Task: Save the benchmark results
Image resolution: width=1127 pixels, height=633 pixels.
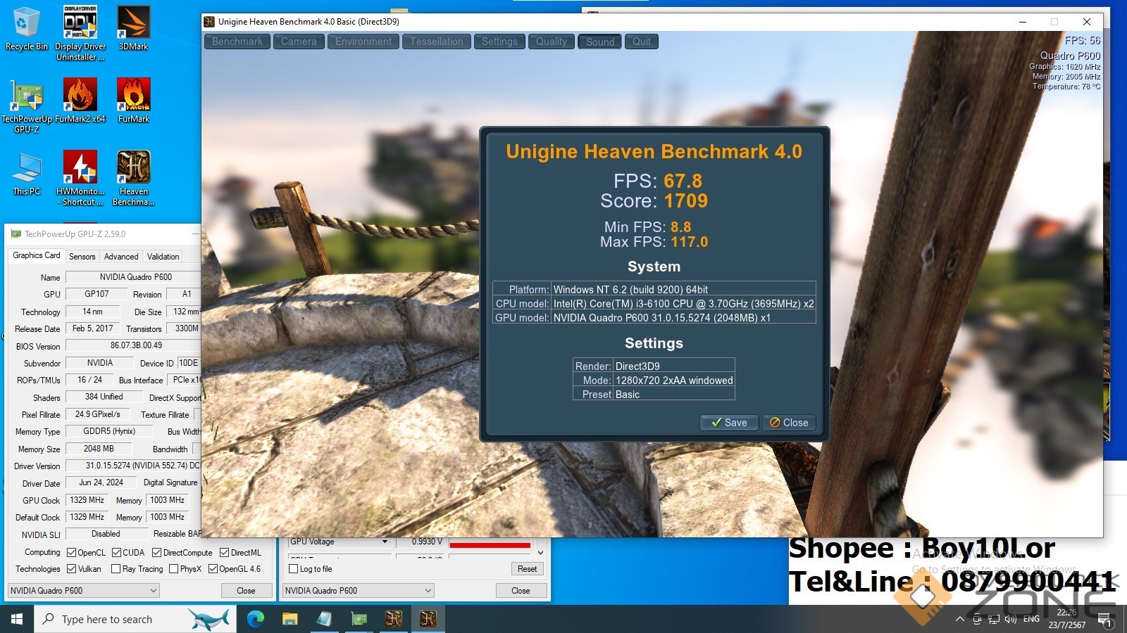Action: pyautogui.click(x=729, y=423)
